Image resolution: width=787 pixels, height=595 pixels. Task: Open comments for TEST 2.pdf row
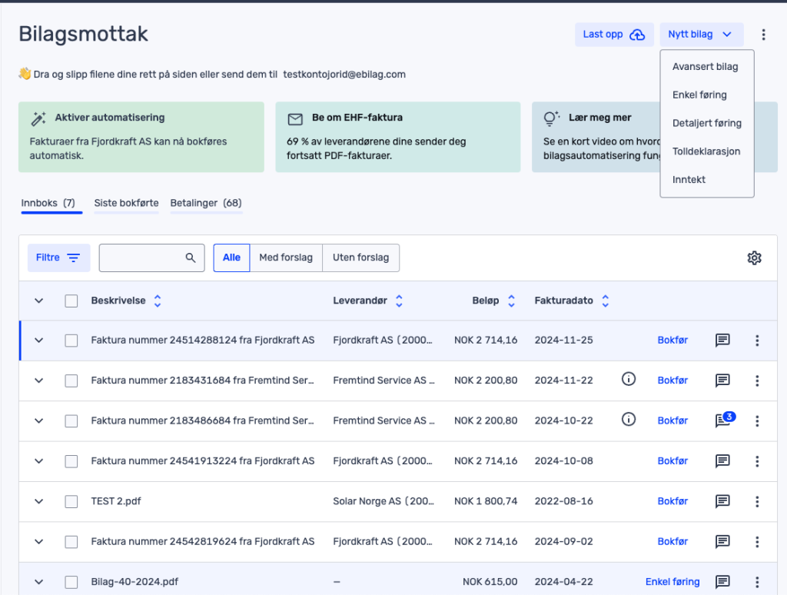(x=722, y=501)
